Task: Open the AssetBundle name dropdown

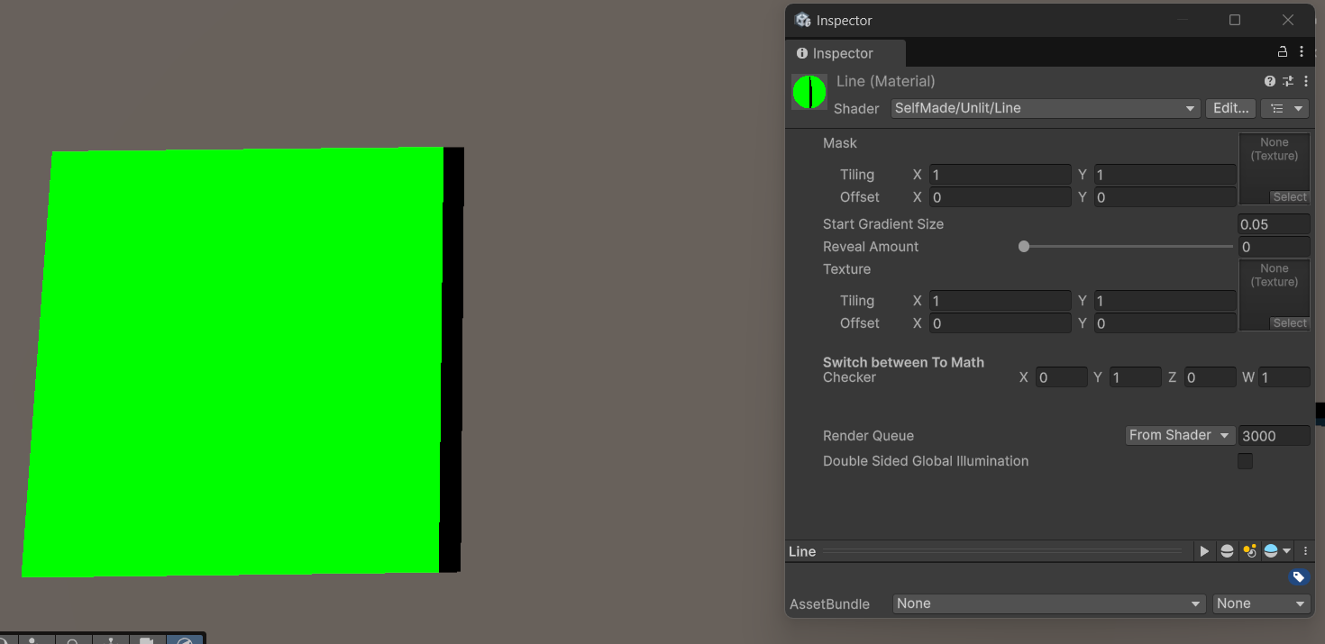Action: pos(1049,603)
